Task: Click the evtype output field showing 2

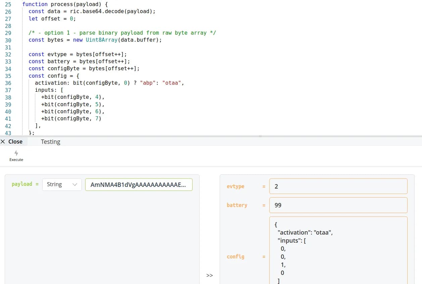Action: pos(338,186)
